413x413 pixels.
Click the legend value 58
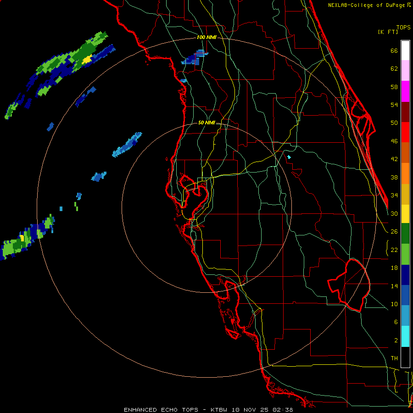coord(394,87)
